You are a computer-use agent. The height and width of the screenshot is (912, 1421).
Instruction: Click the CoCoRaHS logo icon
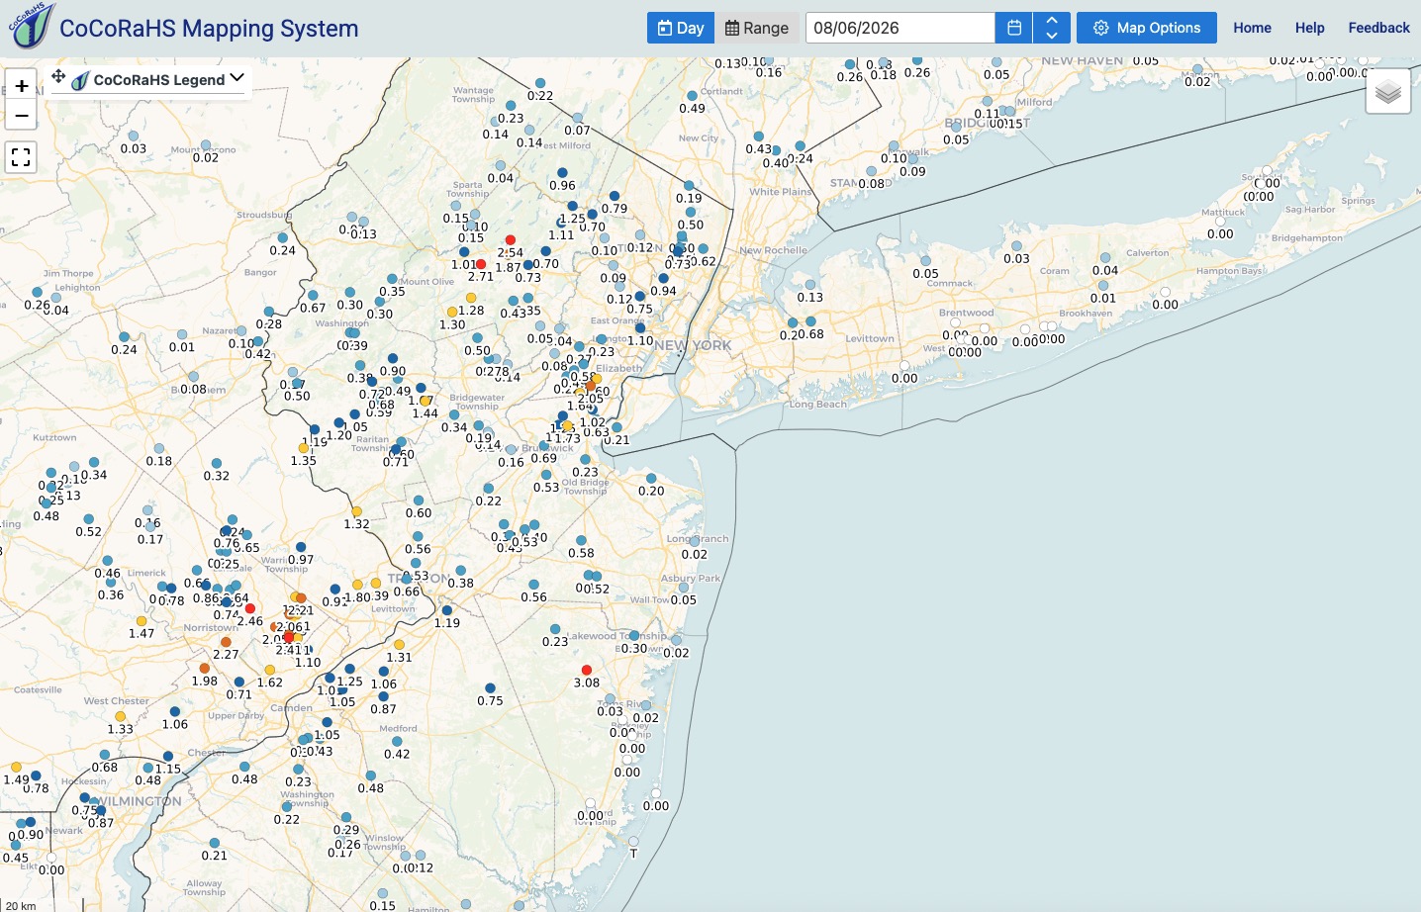pos(30,26)
